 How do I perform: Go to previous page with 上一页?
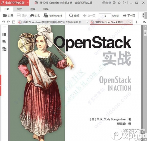point(89,16)
